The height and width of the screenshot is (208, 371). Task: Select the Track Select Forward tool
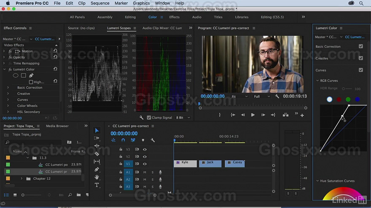pyautogui.click(x=97, y=138)
